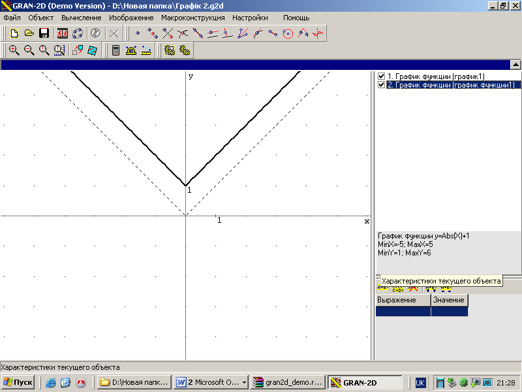
Task: Select the circle drawing tool
Action: click(x=288, y=33)
